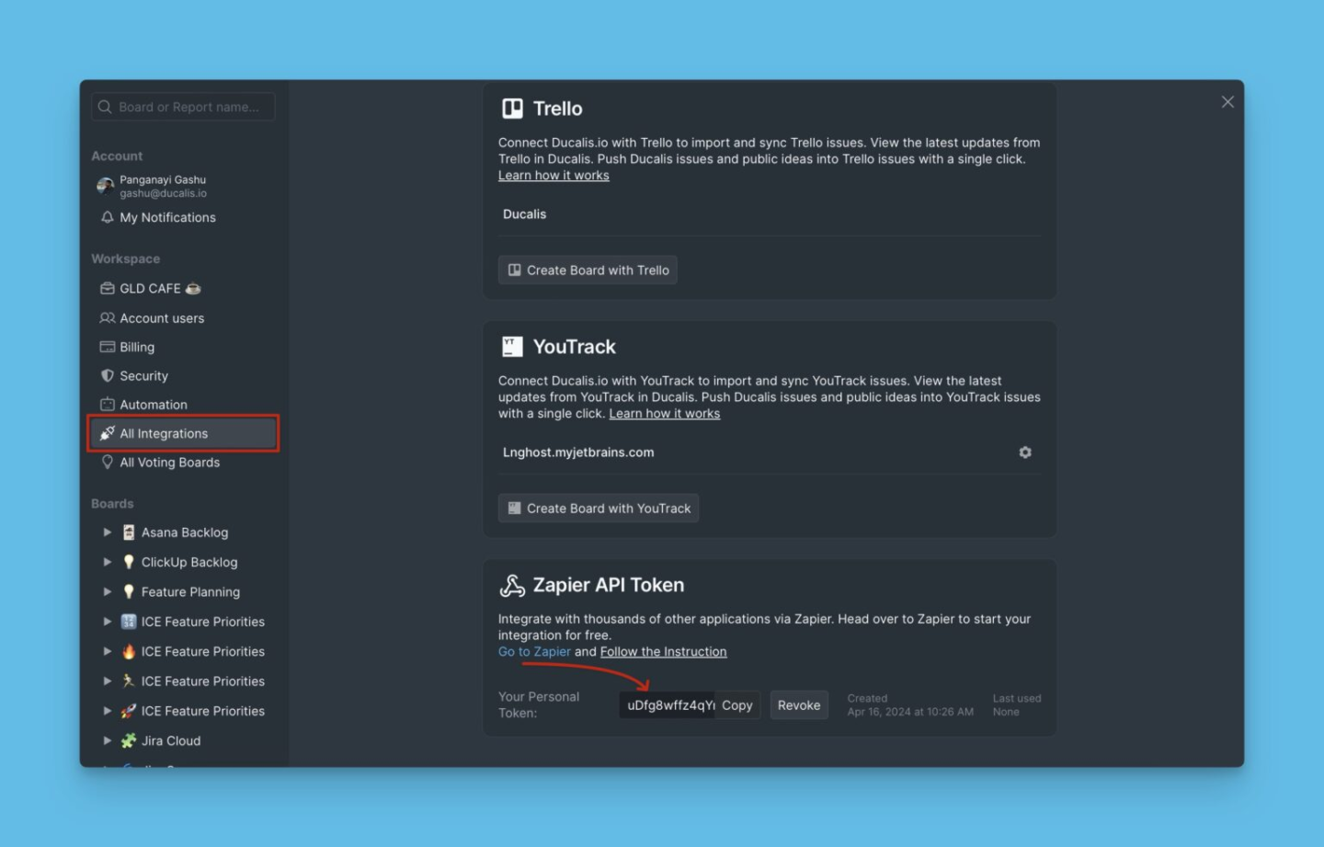This screenshot has width=1324, height=847.
Task: Click Create Board with Trello button
Action: [588, 270]
